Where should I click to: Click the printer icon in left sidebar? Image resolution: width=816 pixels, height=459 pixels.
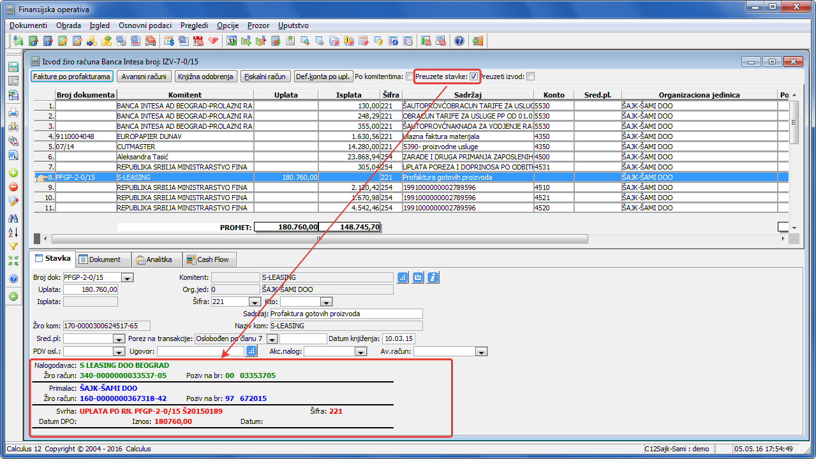tap(13, 113)
